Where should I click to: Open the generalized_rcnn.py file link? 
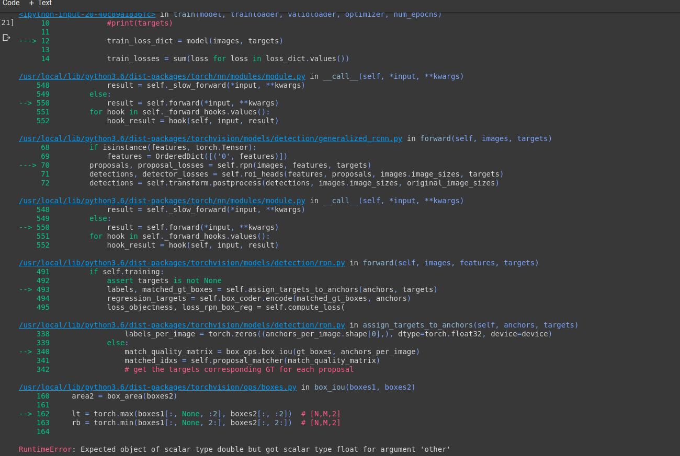pyautogui.click(x=210, y=138)
